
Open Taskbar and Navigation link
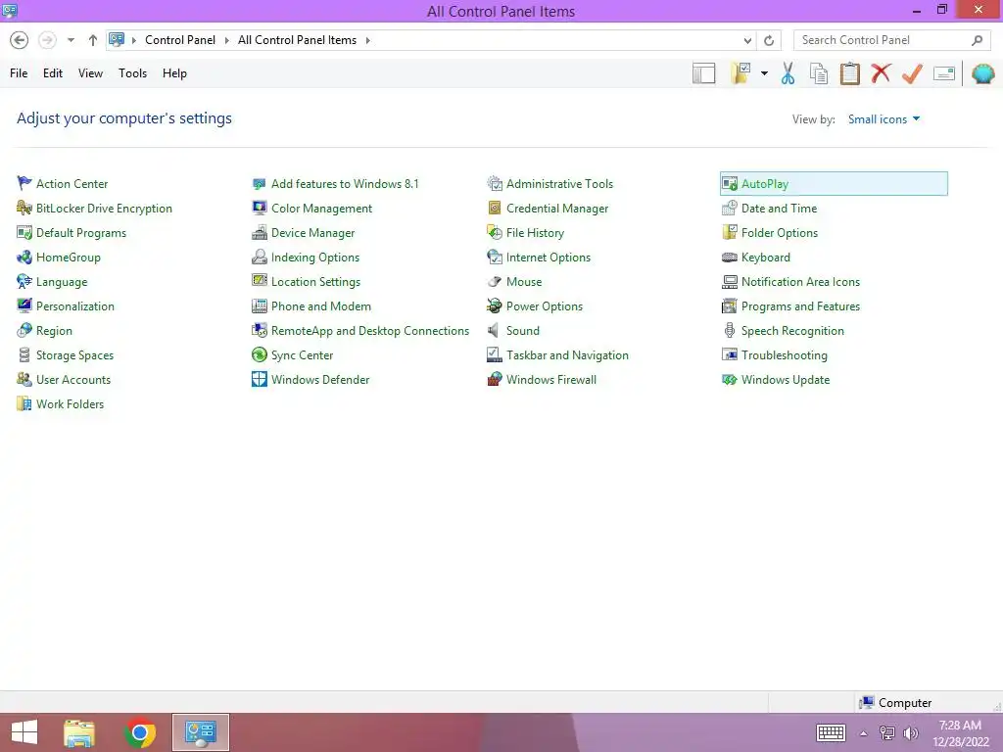pos(567,354)
